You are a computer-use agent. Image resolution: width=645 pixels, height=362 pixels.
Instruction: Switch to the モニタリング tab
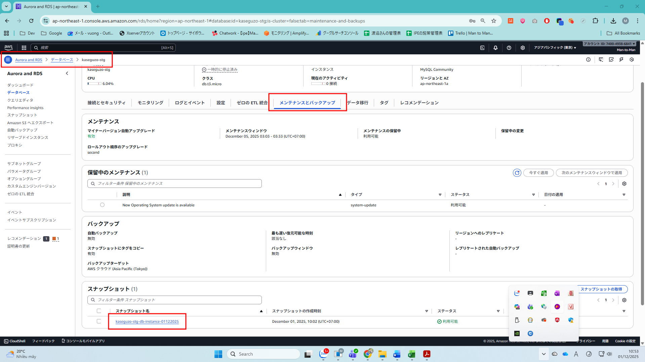click(x=150, y=103)
